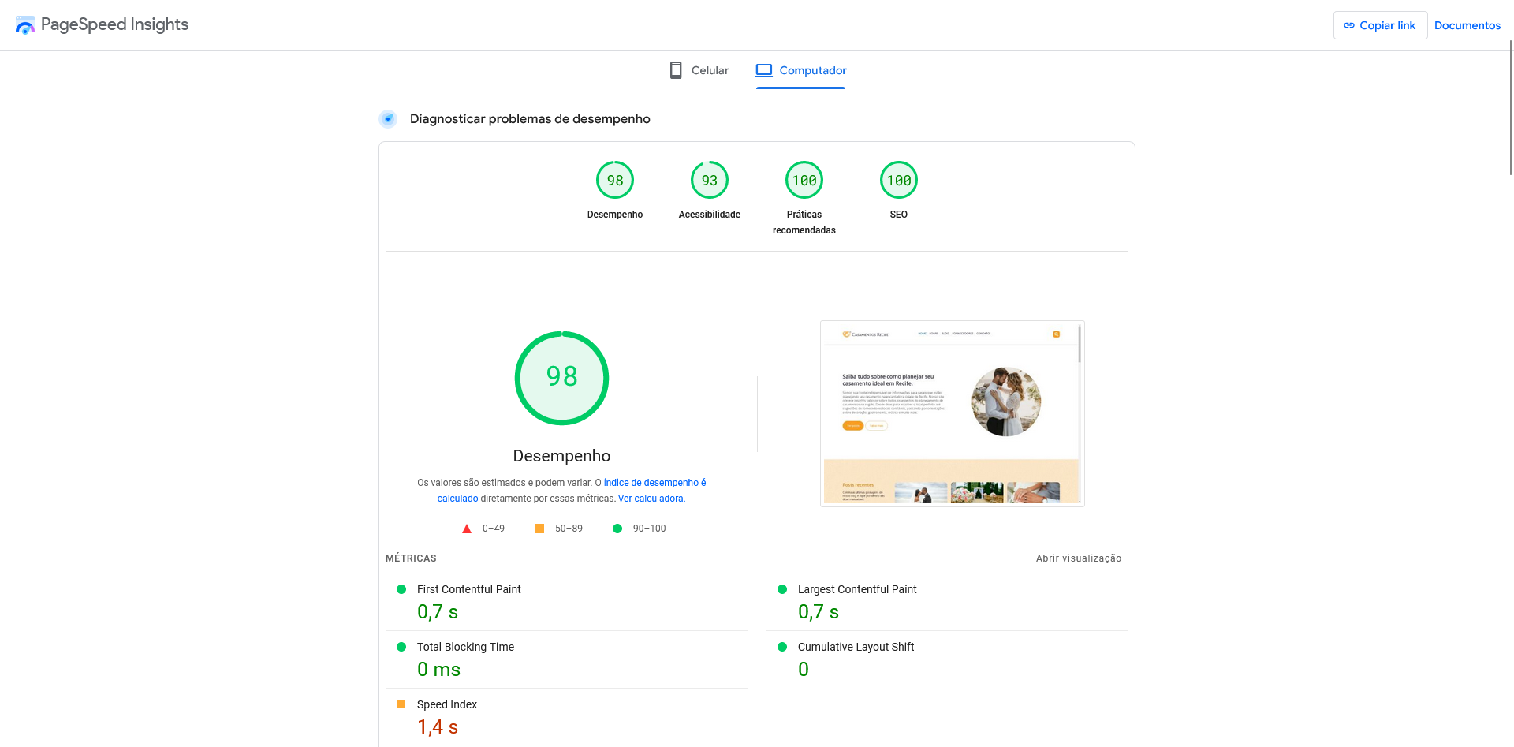Click the SEO 100 score gauge

click(x=899, y=181)
